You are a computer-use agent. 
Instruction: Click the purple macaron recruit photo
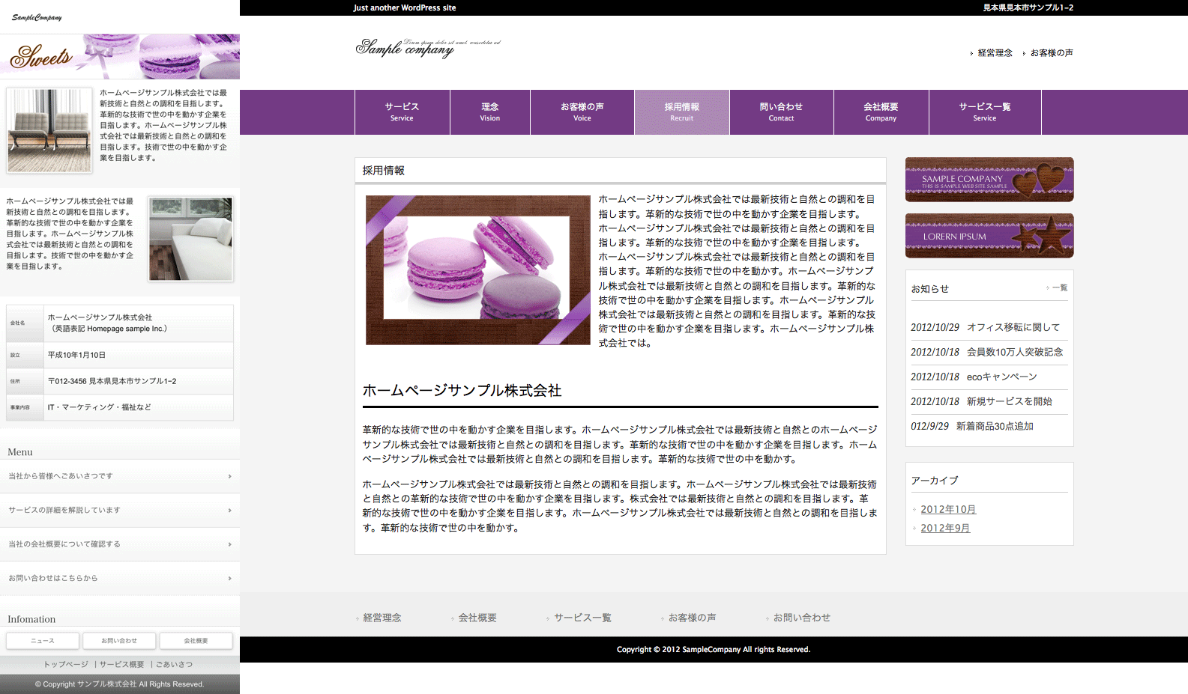click(477, 270)
